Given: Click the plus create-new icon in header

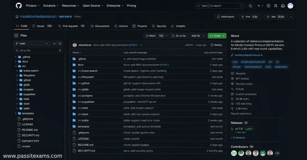Looking at the screenshot, I should point(259,6).
